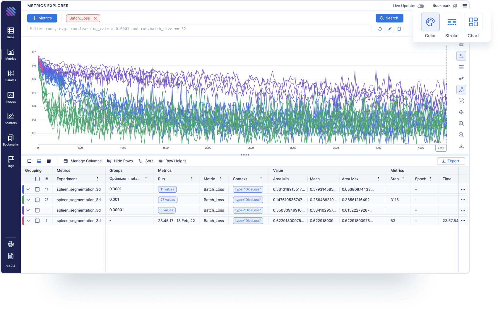The image size is (498, 313).
Task: Click the + Metrics button
Action: pyautogui.click(x=42, y=18)
